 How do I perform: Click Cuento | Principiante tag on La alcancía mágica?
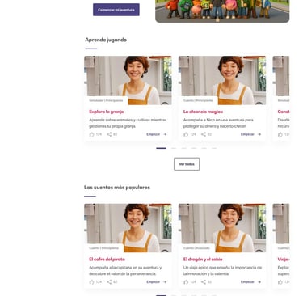[198, 100]
